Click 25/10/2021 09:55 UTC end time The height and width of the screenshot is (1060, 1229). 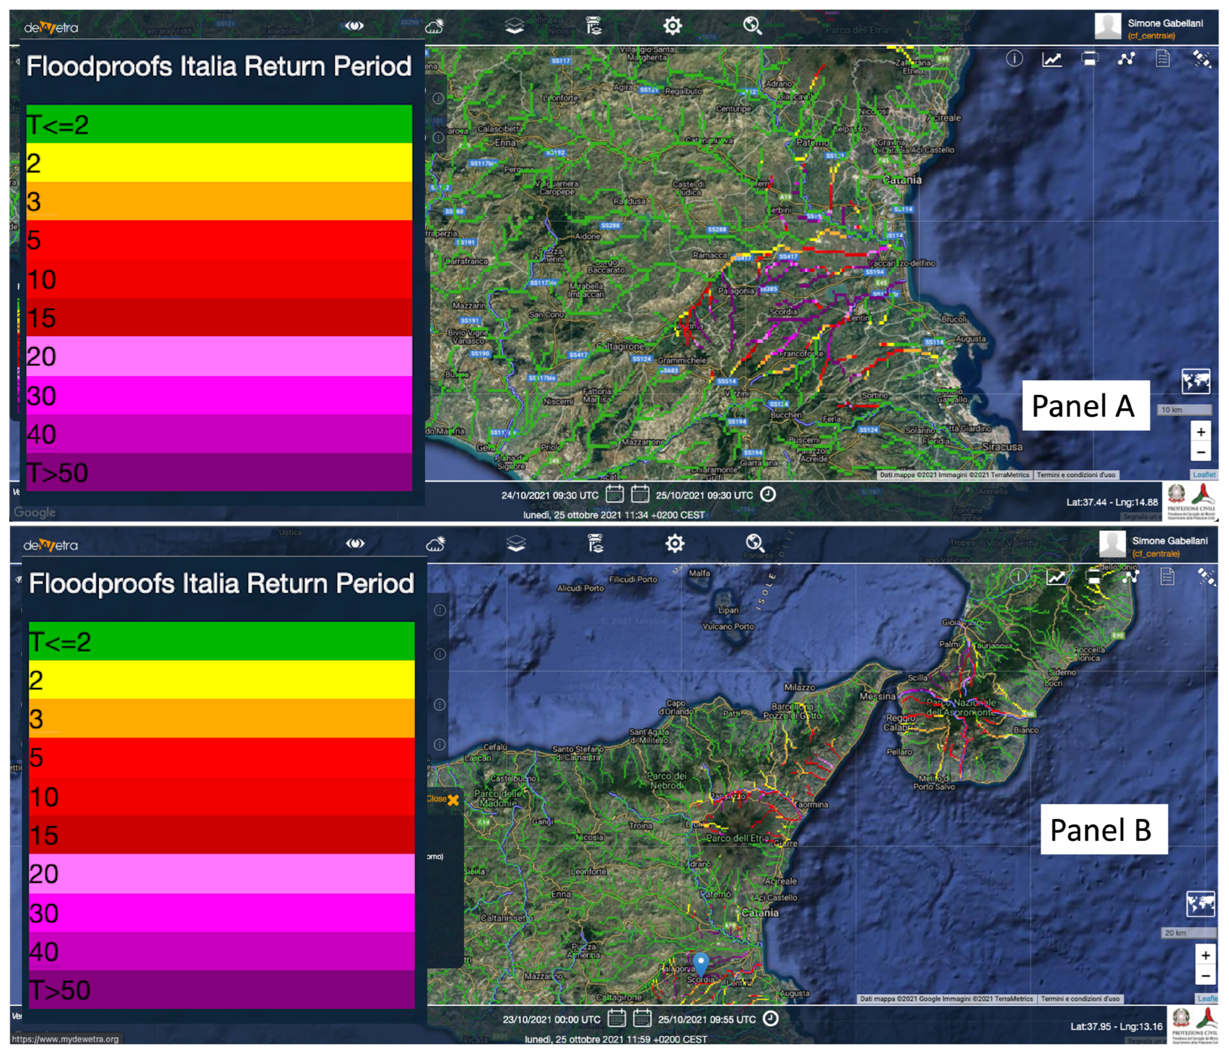coord(706,1019)
